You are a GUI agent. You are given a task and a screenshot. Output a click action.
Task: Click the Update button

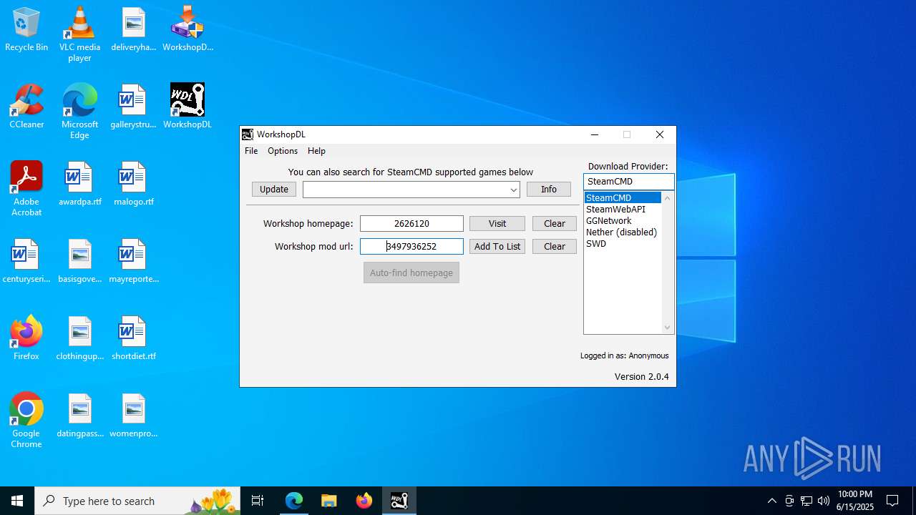[x=274, y=190]
